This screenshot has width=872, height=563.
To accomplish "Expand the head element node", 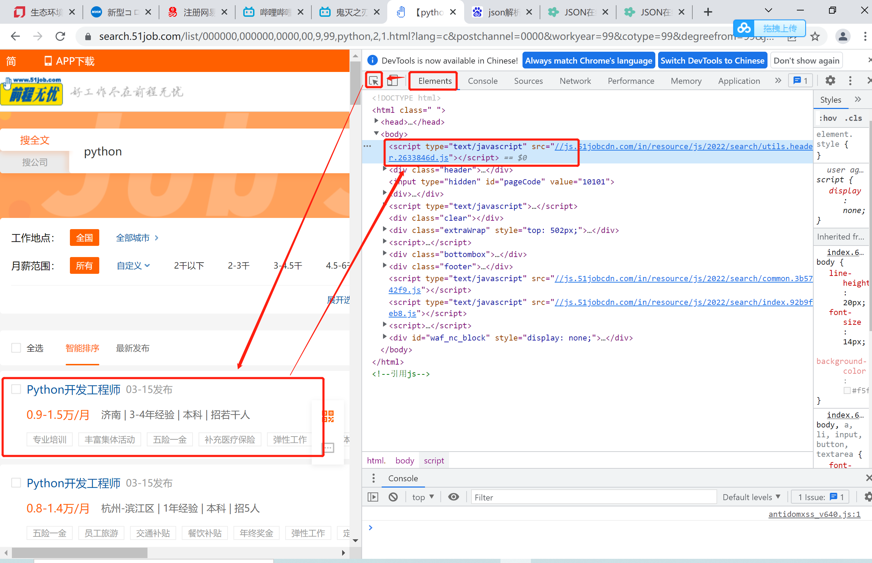I will [376, 120].
